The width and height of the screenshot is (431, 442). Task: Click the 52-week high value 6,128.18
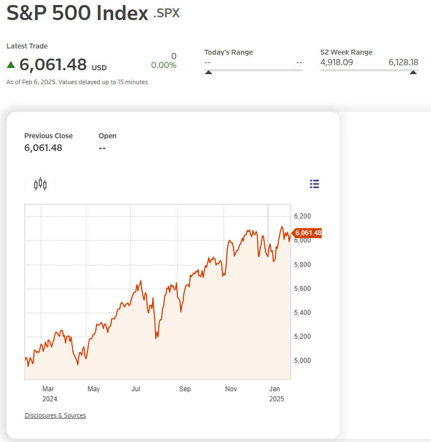403,62
